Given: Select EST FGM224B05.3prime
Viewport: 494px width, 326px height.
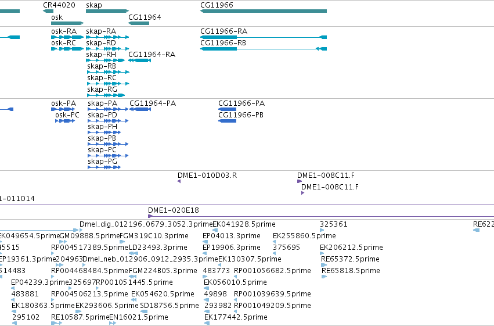Looking at the screenshot, I should pos(132,277).
